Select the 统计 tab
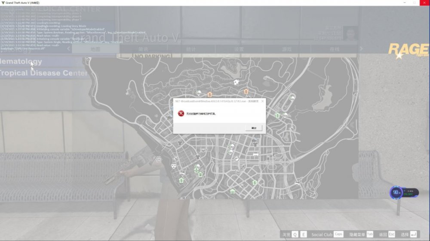Viewport: 430px width, 241px height. point(191,49)
